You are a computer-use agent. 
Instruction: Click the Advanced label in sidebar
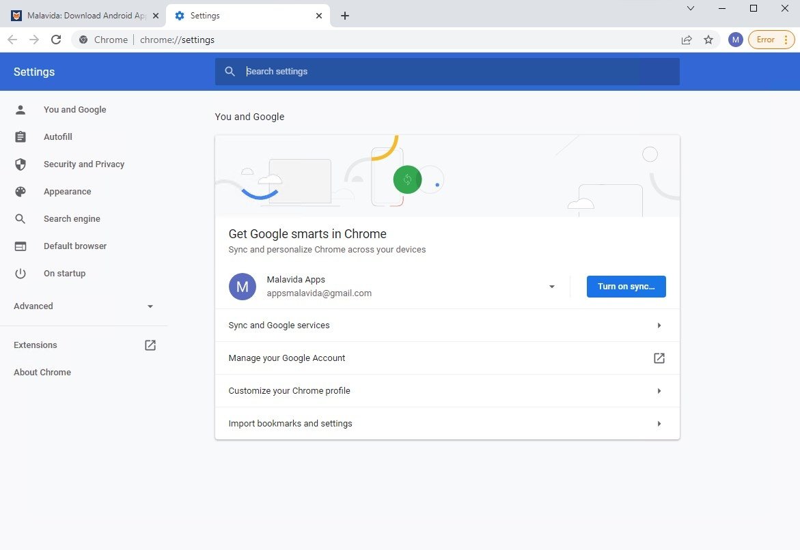(x=33, y=306)
